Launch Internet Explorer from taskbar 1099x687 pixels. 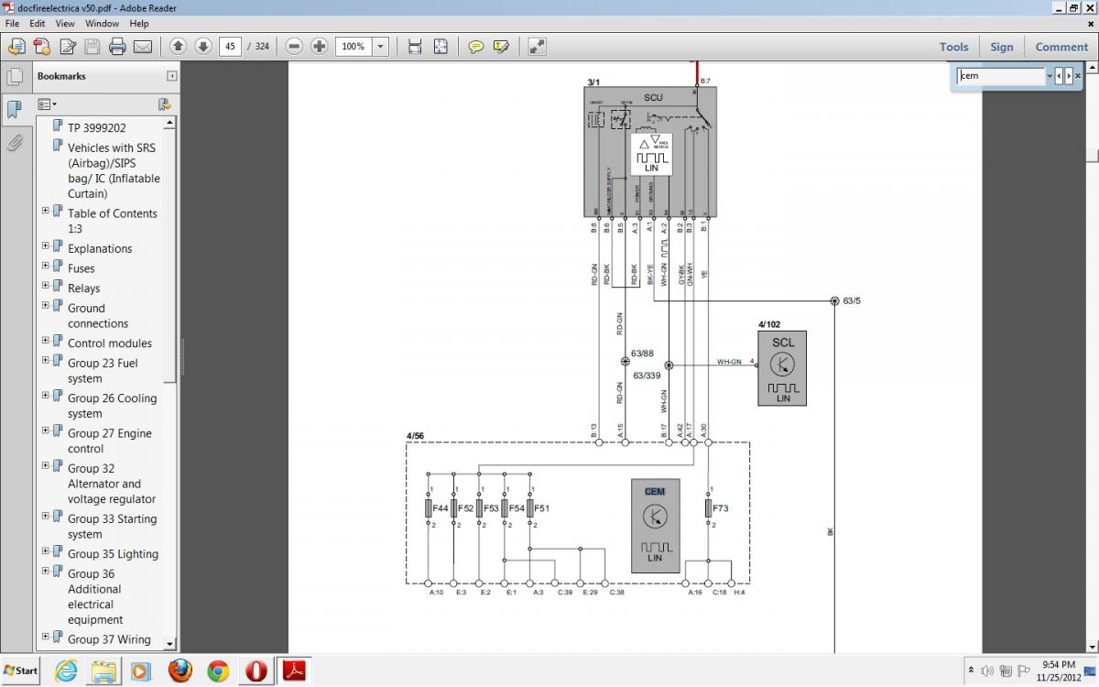[66, 671]
